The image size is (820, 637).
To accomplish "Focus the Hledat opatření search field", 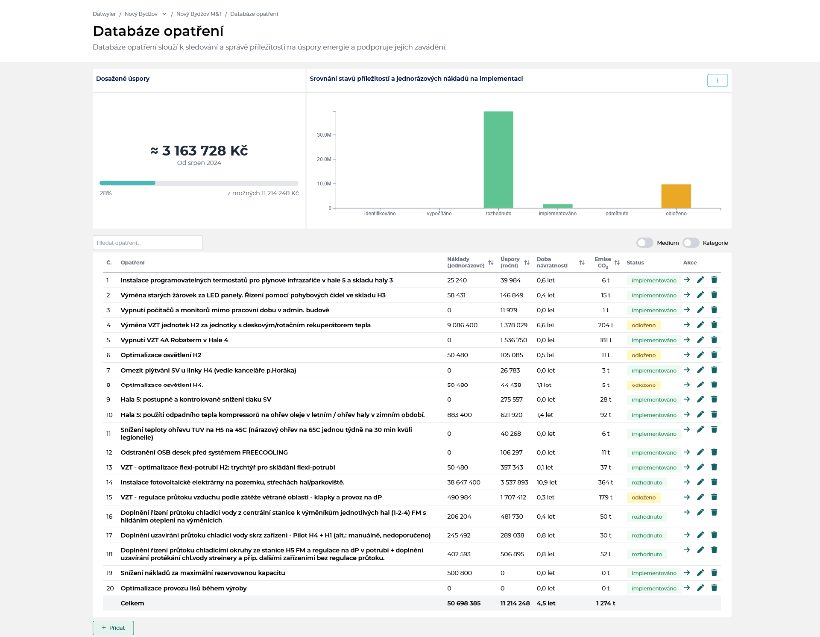I will 147,243.
